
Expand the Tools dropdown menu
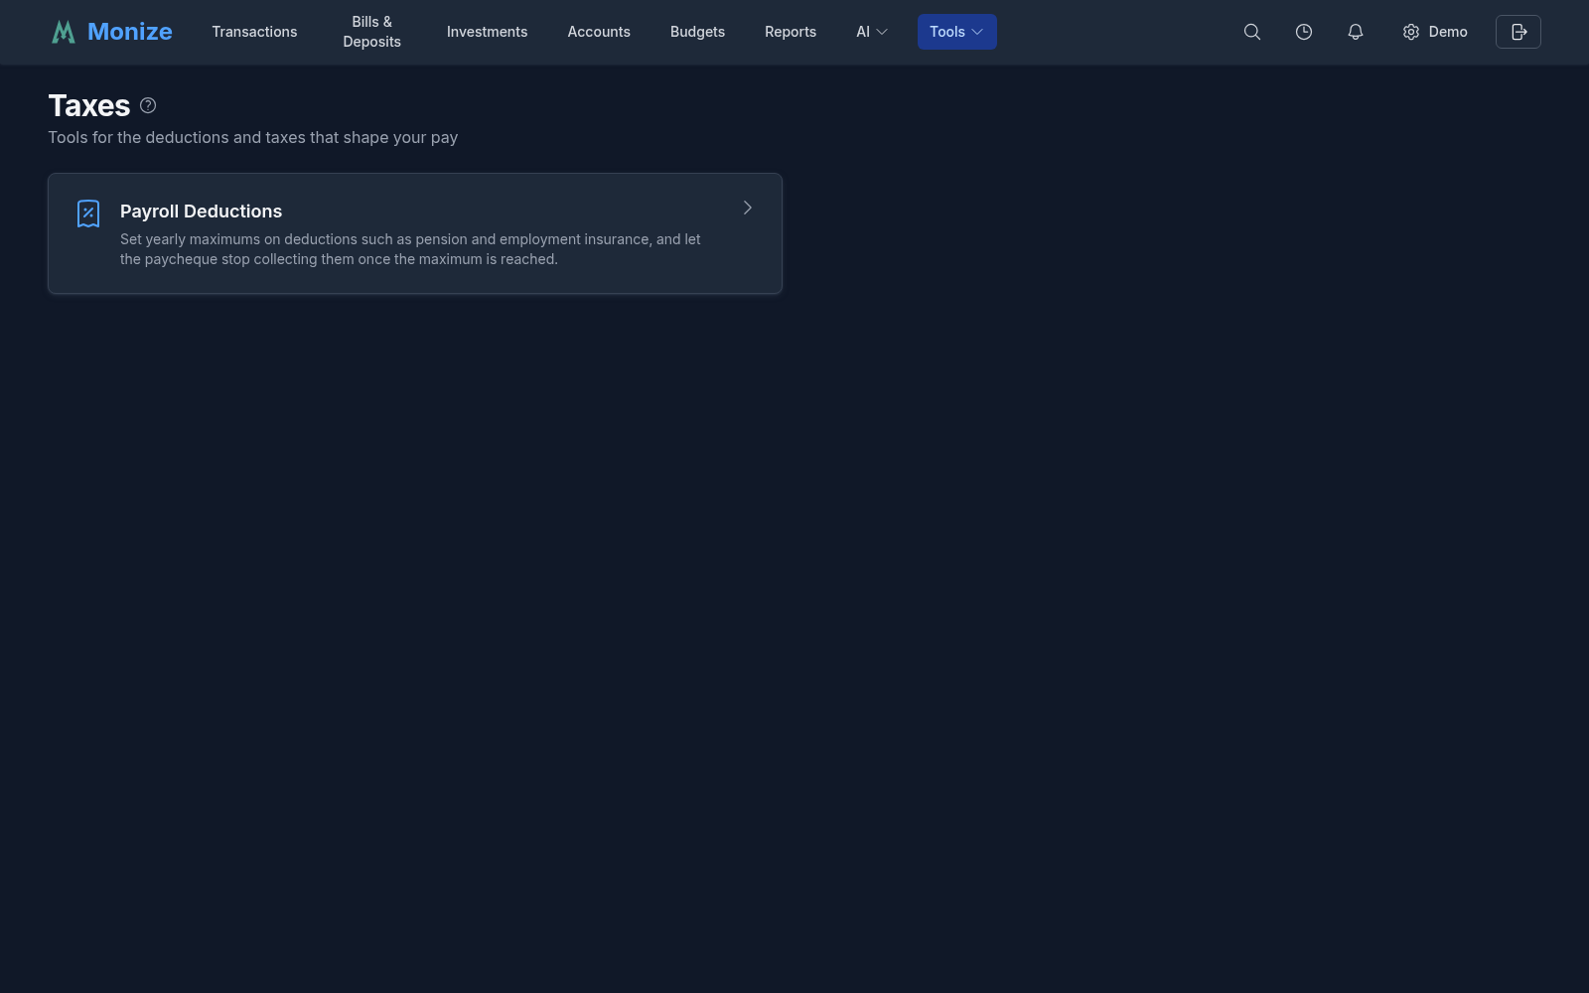tap(957, 32)
